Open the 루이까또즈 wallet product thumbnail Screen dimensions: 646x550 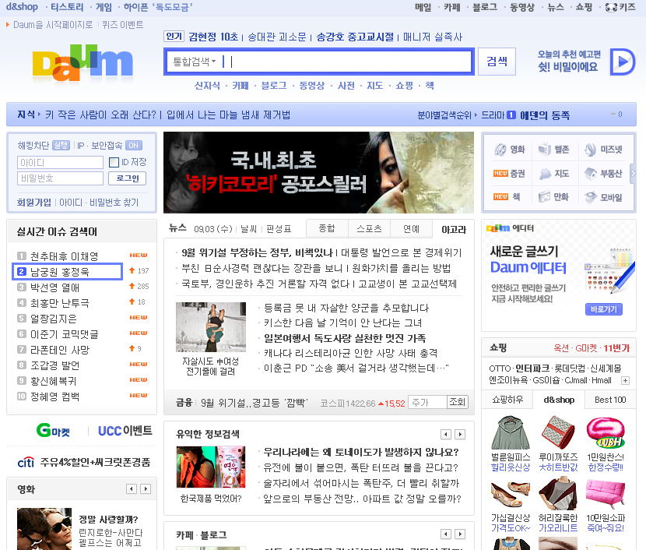coord(558,432)
